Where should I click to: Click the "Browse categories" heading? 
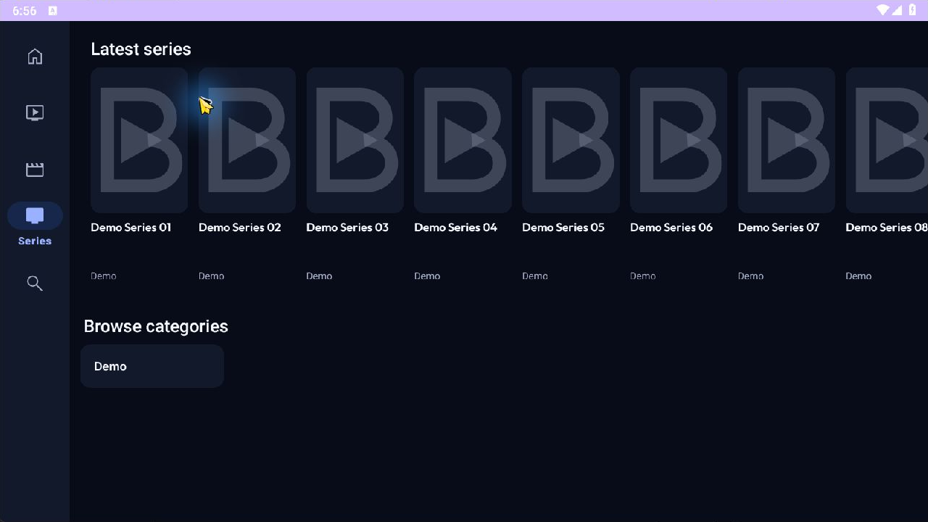coord(156,326)
